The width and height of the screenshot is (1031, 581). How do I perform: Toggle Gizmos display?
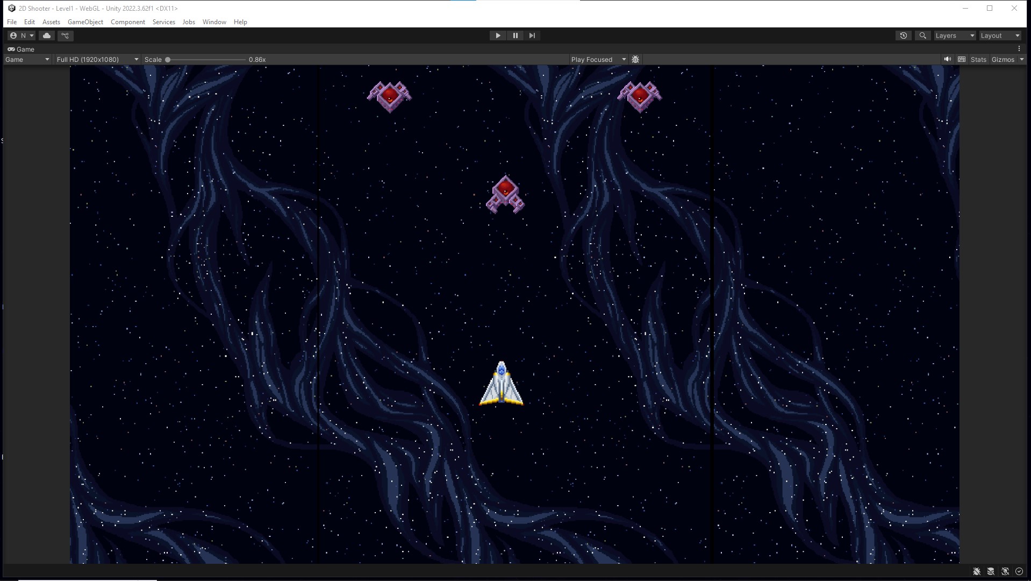coord(1003,59)
